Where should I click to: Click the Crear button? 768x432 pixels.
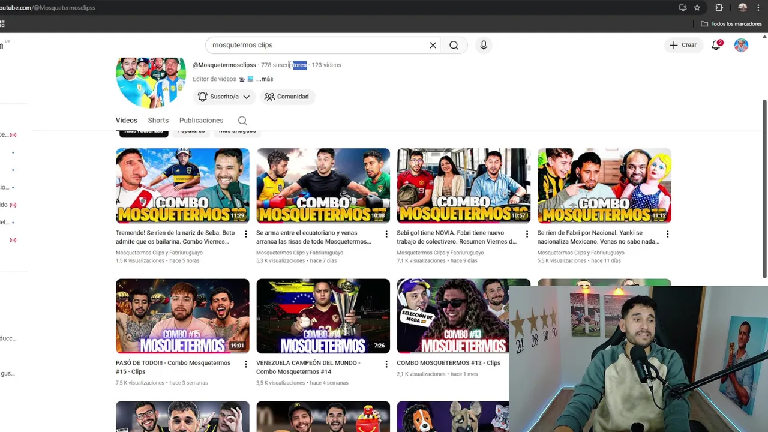tap(683, 45)
